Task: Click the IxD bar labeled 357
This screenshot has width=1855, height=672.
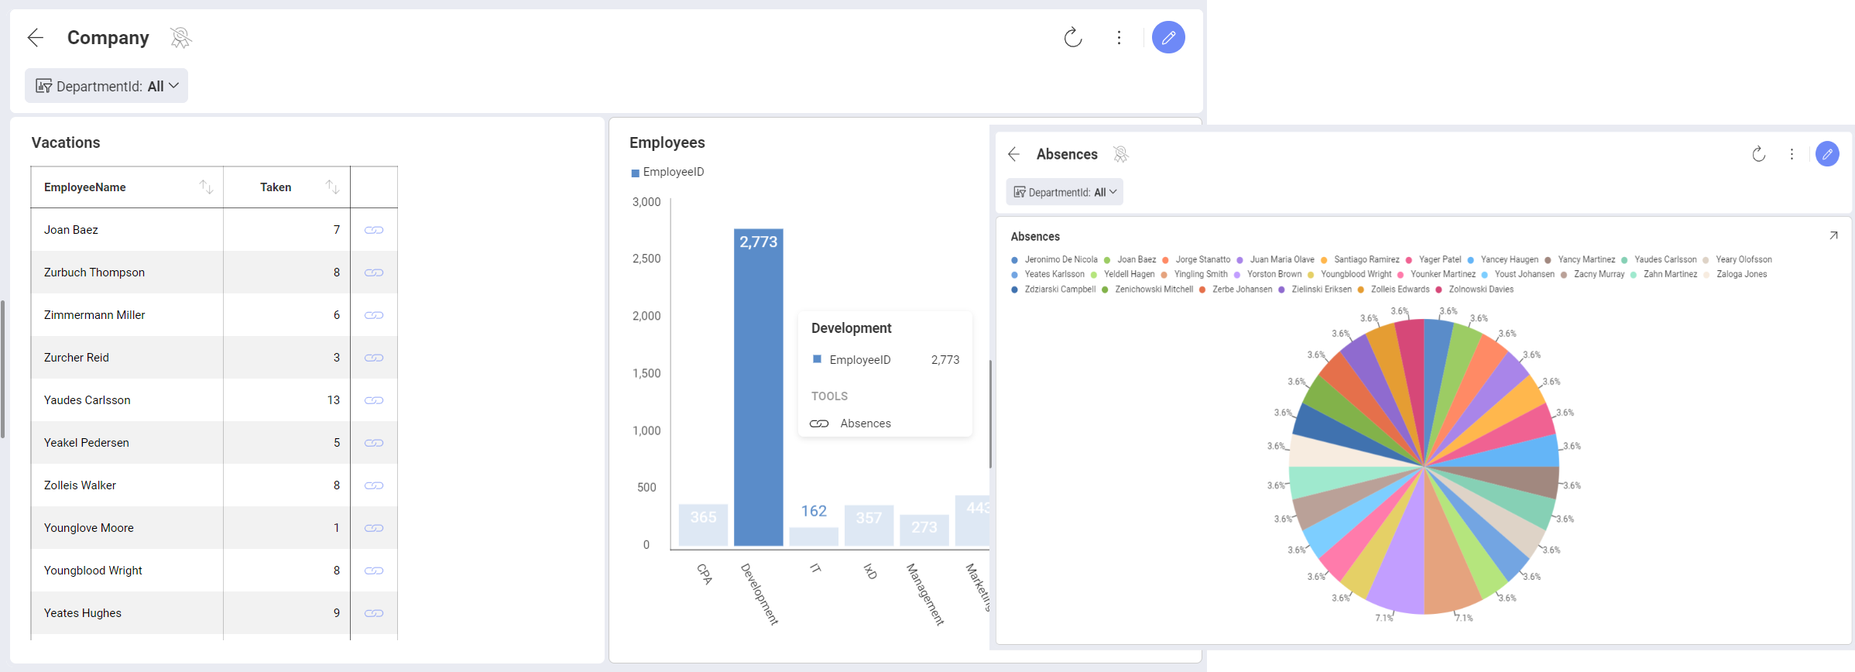Action: coord(869,526)
